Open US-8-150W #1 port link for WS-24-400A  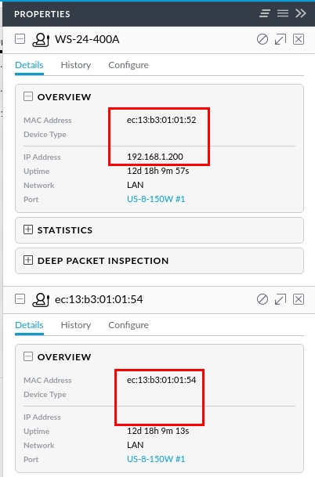click(x=156, y=199)
